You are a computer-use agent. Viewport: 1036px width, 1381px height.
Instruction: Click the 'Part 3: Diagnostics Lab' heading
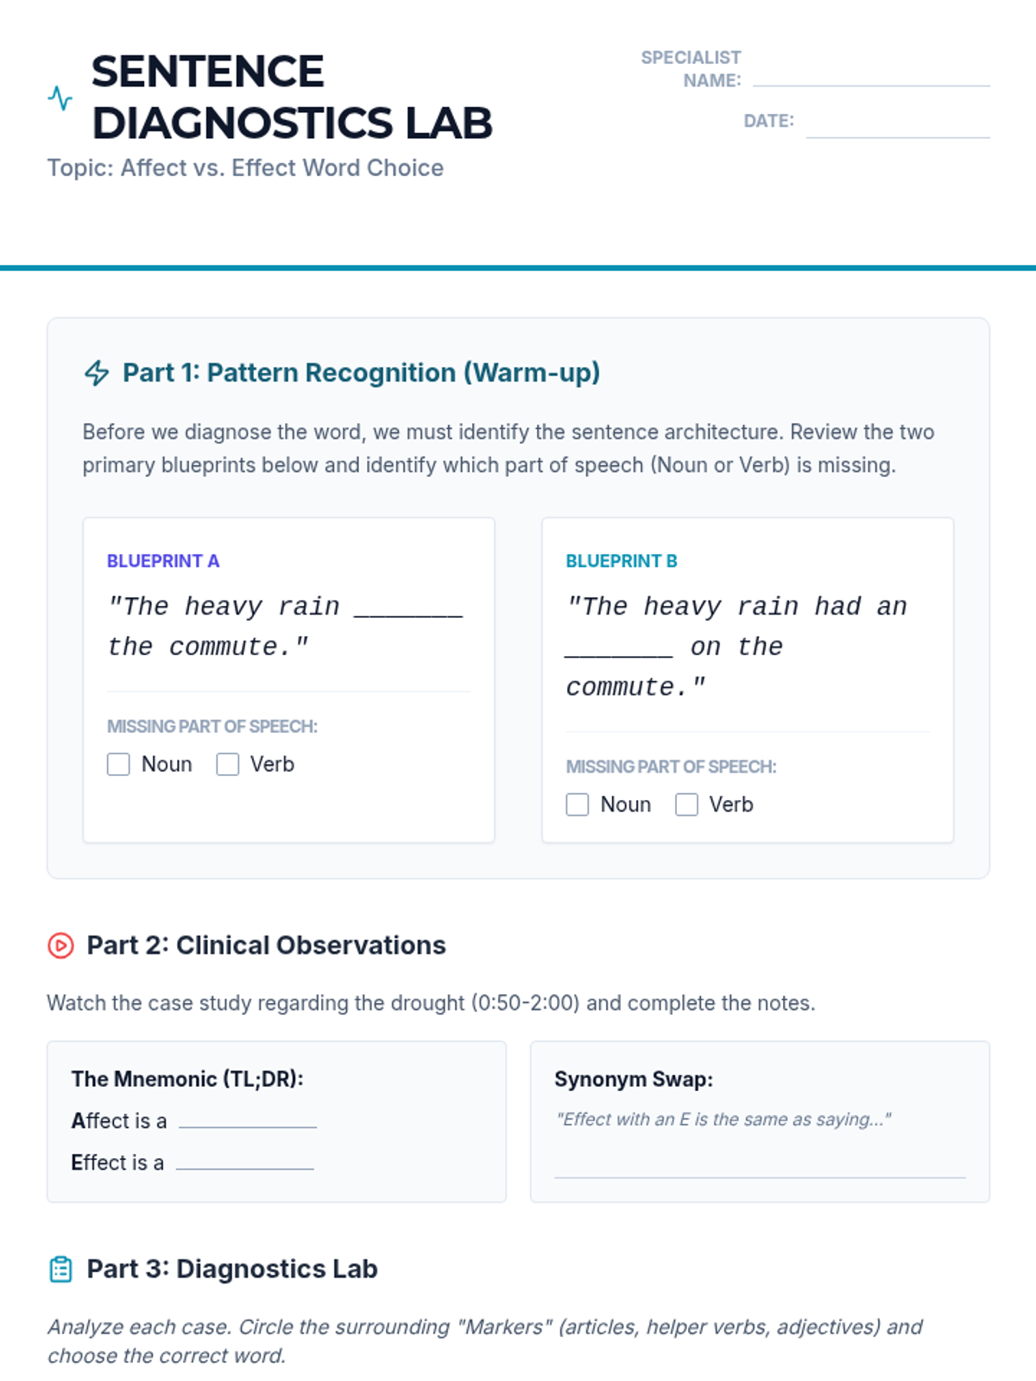coord(232,1270)
